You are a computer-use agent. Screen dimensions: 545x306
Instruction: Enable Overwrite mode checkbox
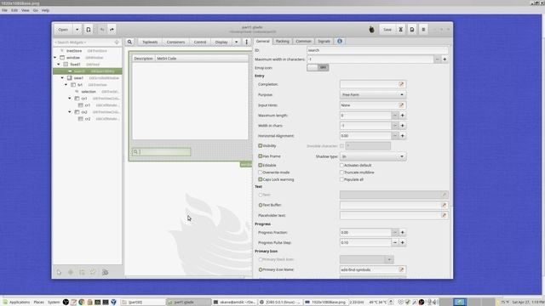click(260, 173)
